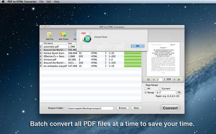Viewport: 216px width, 134px height.
Task: Click Ok next to the range field
Action: [179, 92]
